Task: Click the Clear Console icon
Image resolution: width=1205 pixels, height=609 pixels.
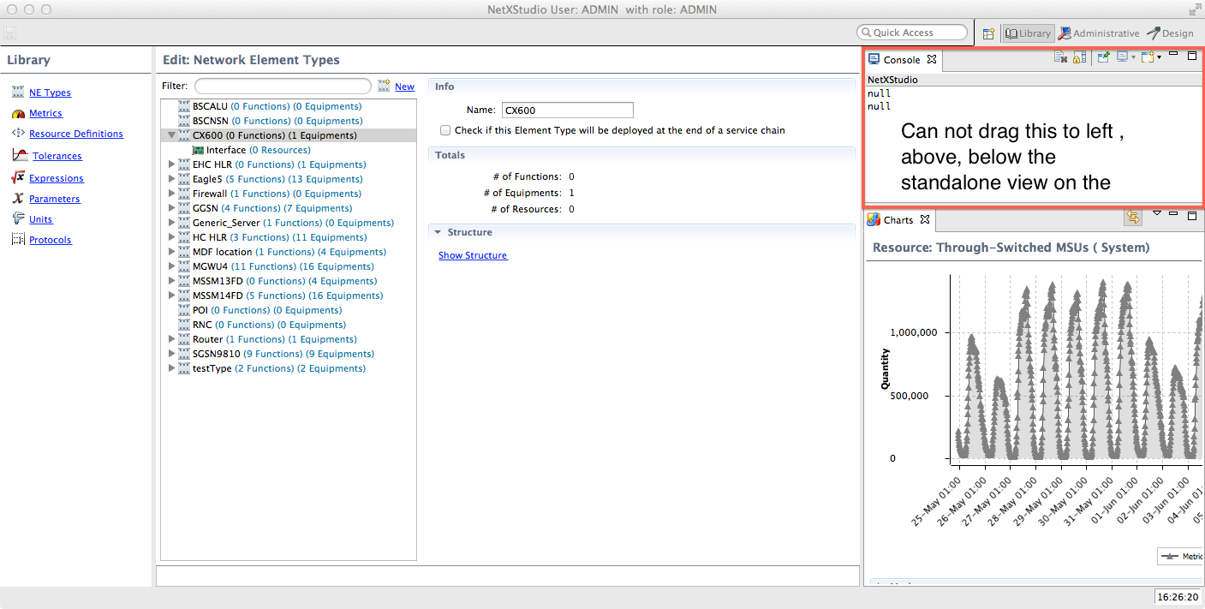Action: 1060,57
